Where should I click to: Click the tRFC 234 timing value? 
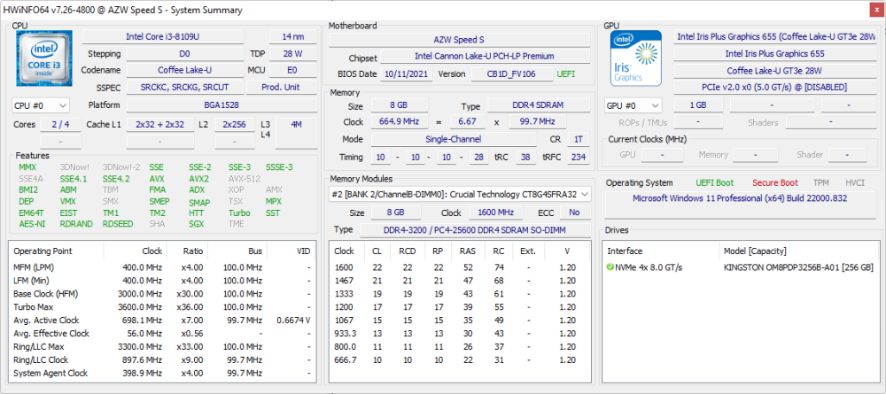[x=578, y=157]
